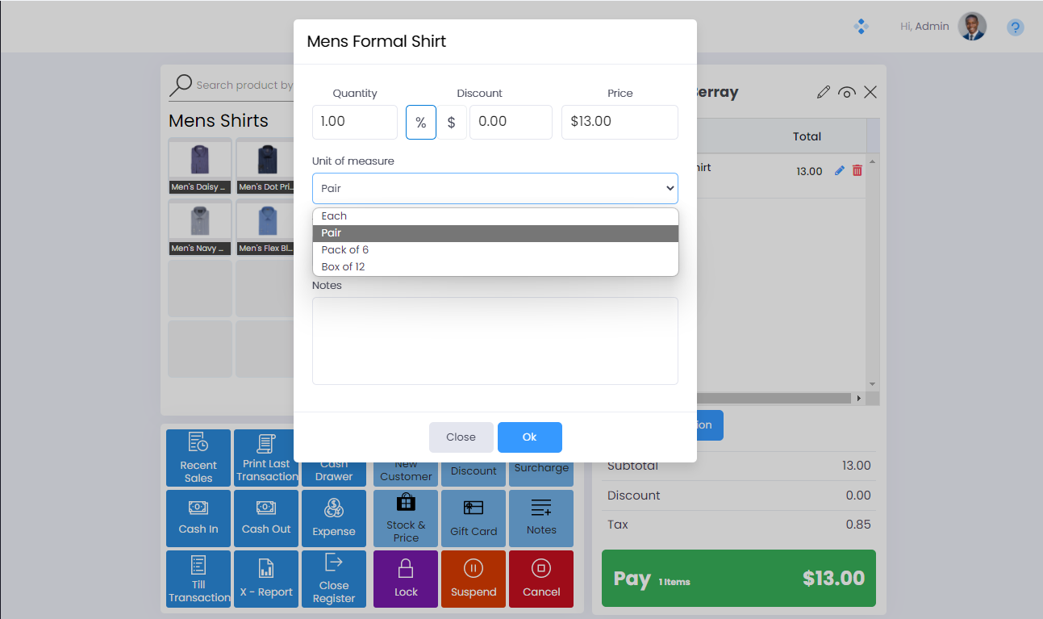Open the Expense entry button
The height and width of the screenshot is (619, 1043).
(x=334, y=518)
